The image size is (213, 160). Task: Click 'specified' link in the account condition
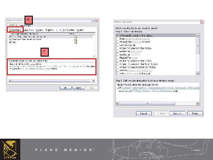point(137,42)
